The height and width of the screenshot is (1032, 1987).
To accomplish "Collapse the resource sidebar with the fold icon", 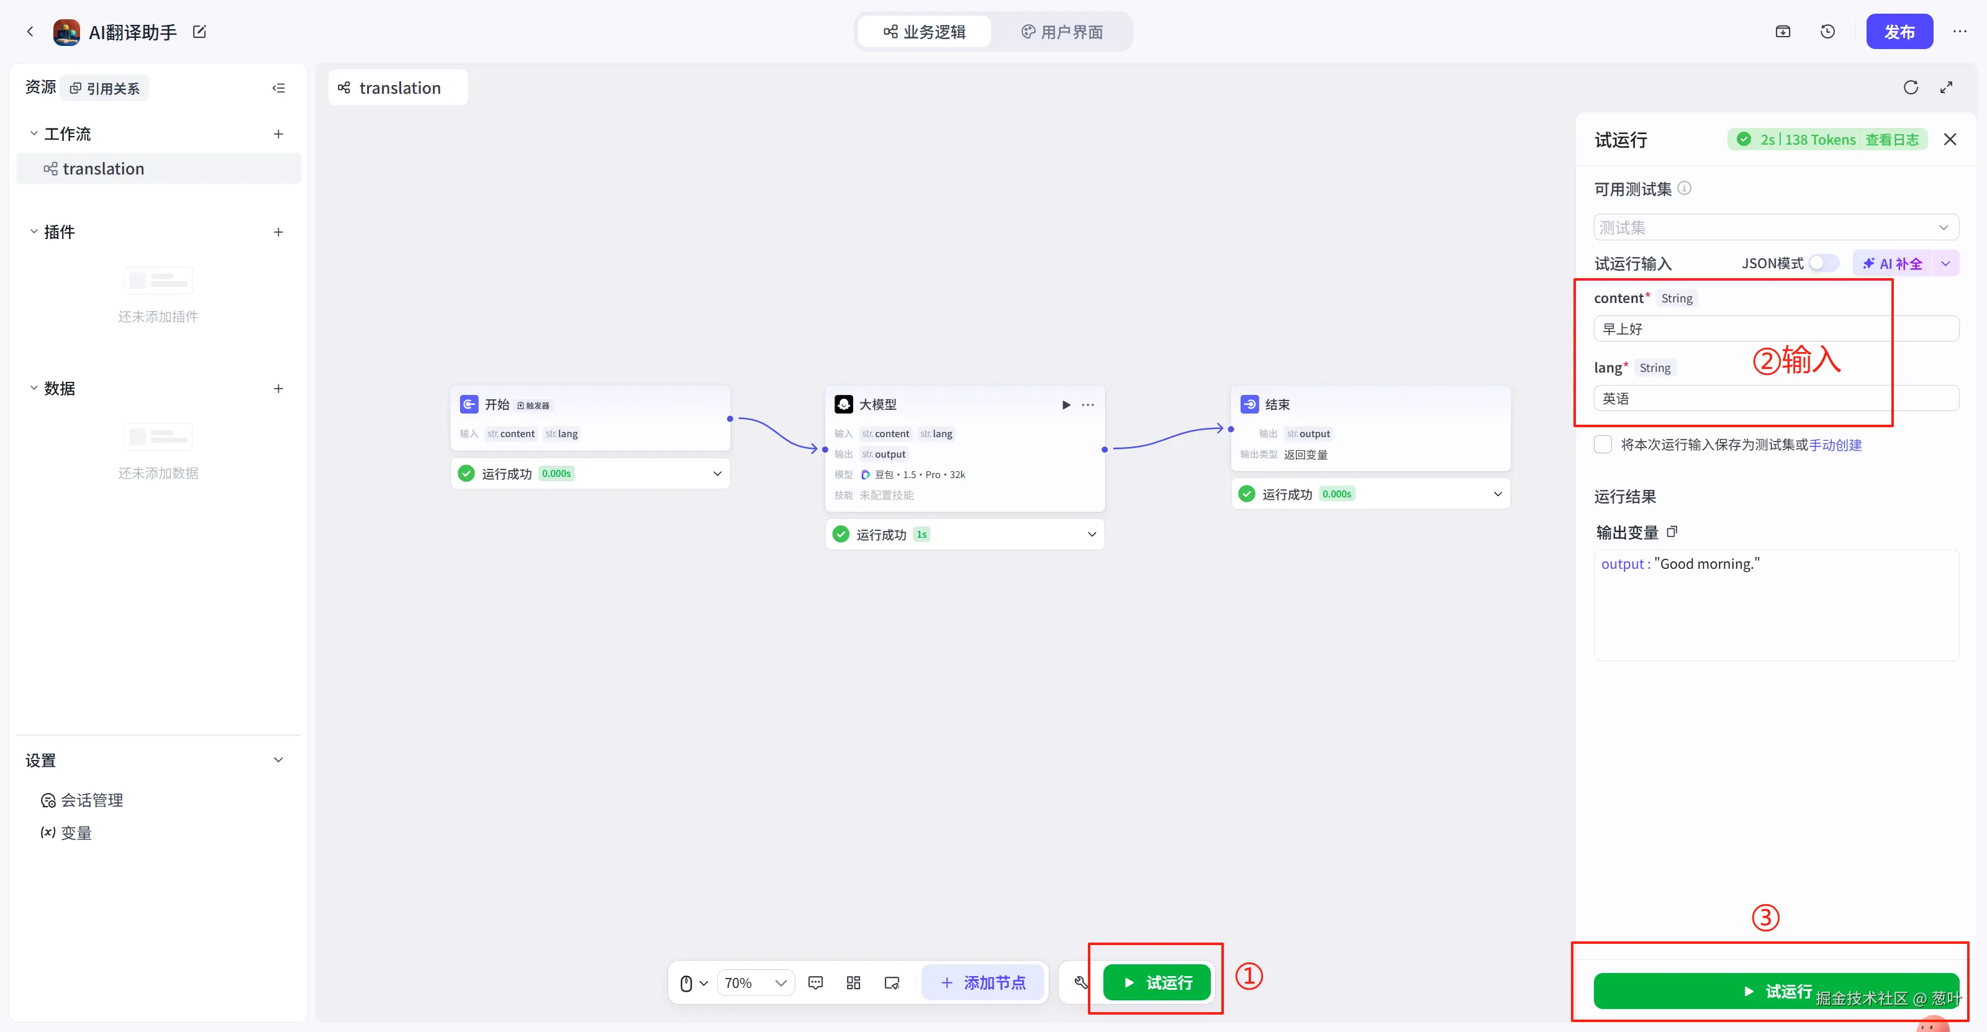I will (278, 88).
